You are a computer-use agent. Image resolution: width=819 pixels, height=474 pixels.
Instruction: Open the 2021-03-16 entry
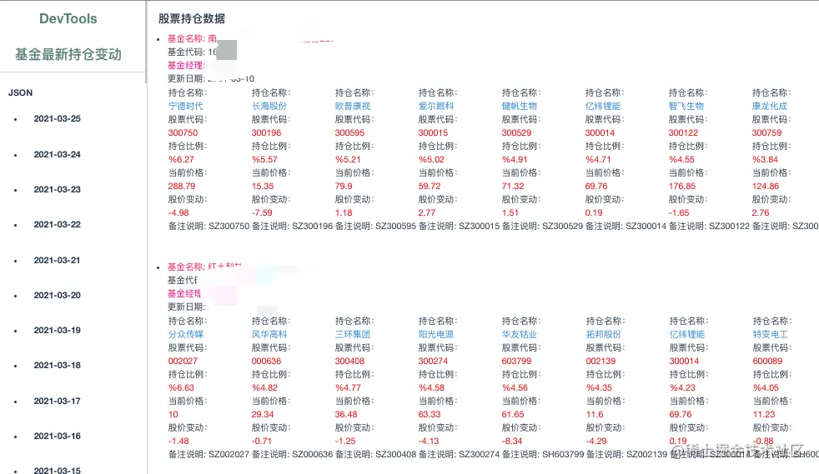pos(58,436)
